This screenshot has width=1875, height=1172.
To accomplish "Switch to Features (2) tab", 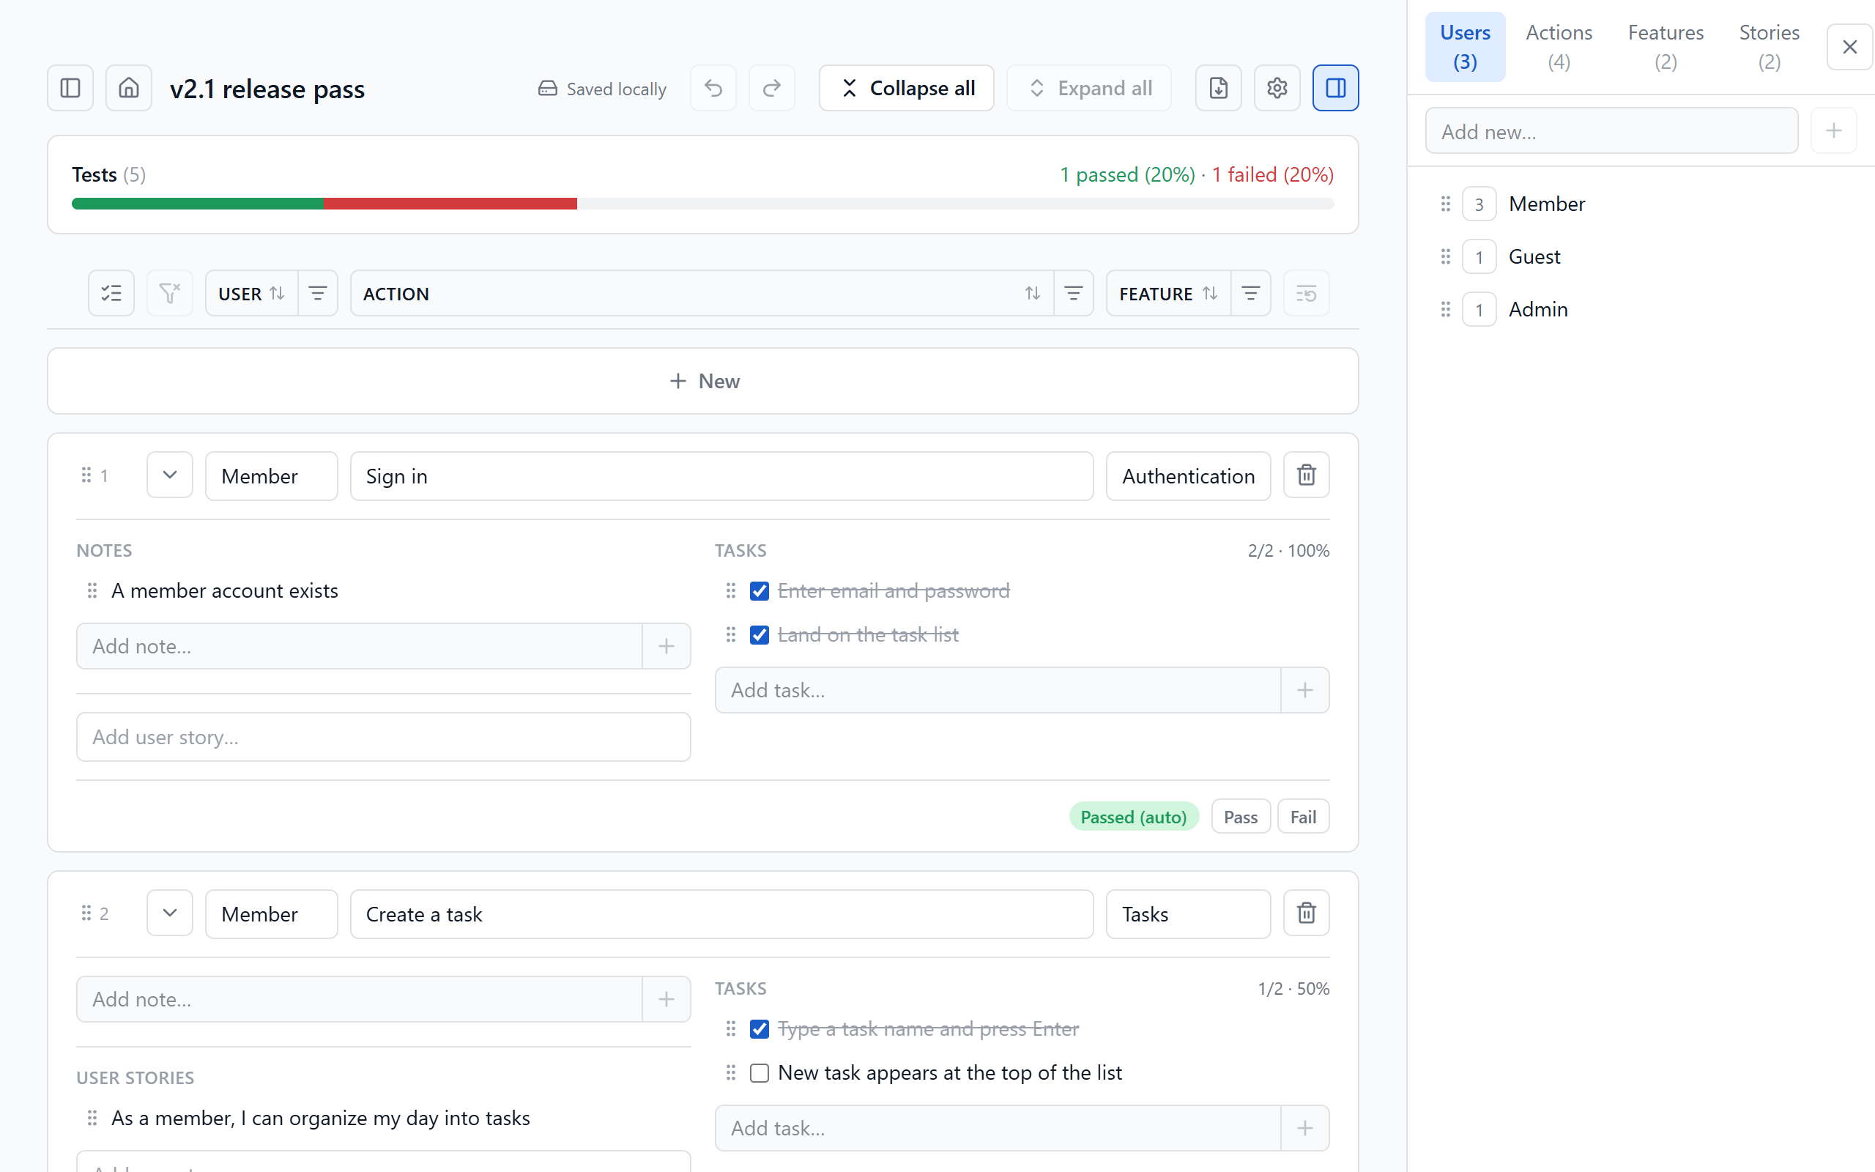I will tap(1666, 46).
